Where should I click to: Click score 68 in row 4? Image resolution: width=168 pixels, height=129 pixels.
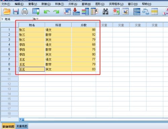[84, 44]
